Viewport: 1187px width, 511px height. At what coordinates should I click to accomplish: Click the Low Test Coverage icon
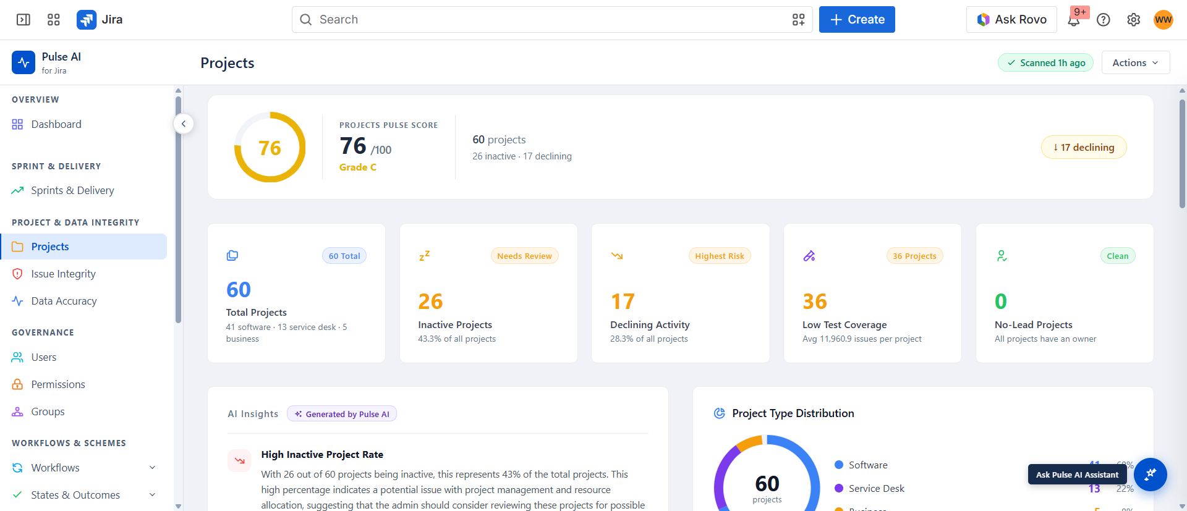click(x=809, y=255)
